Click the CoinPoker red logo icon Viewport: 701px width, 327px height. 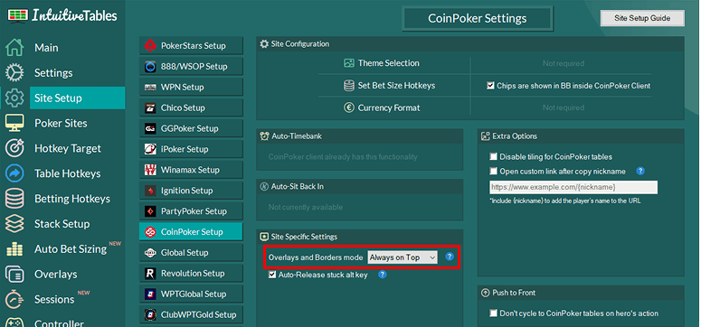pos(150,232)
